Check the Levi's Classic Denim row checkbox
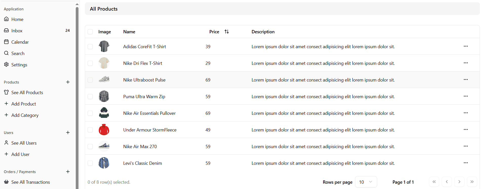This screenshot has height=189, width=485. (x=90, y=163)
